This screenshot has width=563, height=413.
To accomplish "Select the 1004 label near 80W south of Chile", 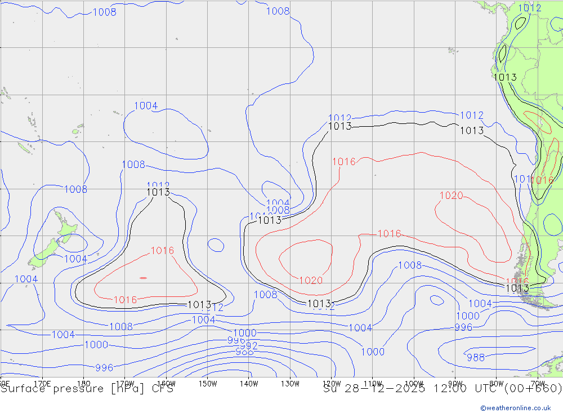I will point(480,304).
